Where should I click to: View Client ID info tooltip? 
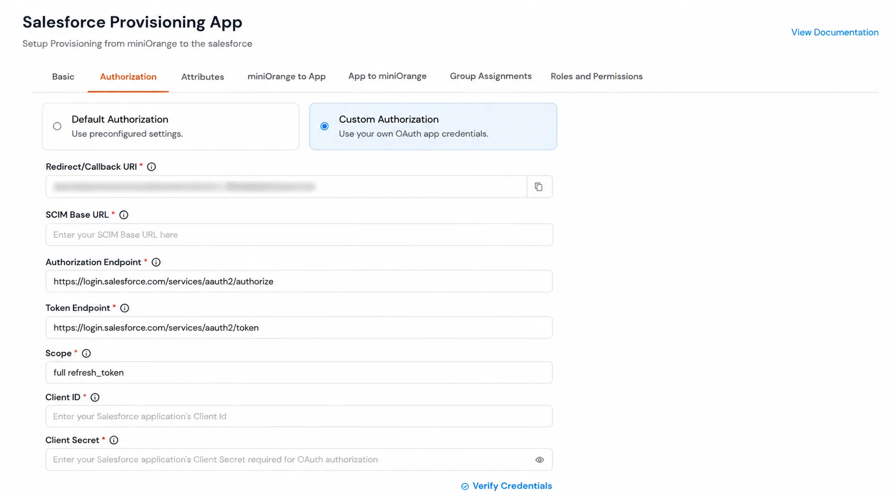click(95, 397)
